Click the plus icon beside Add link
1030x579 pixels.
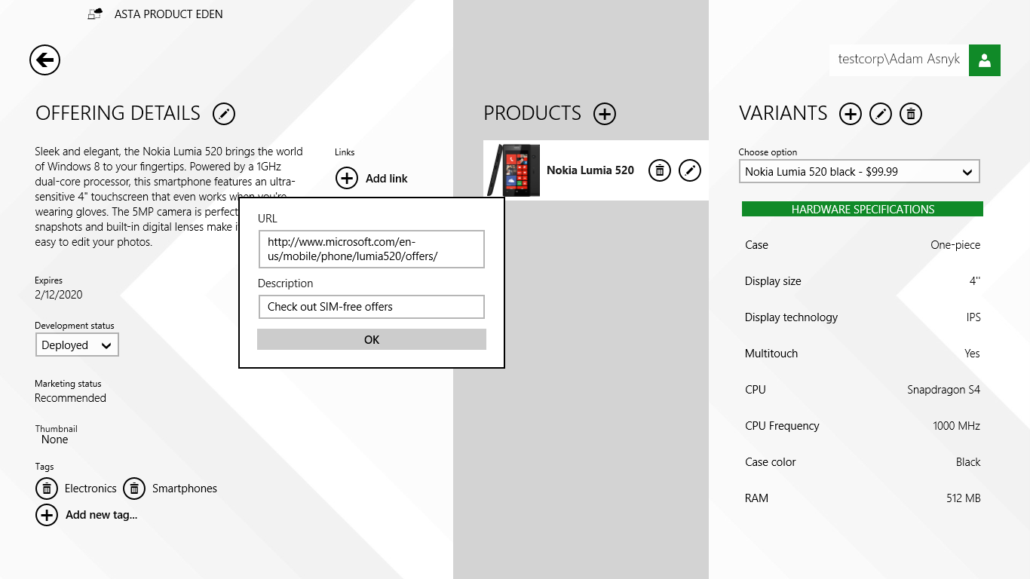tap(347, 179)
